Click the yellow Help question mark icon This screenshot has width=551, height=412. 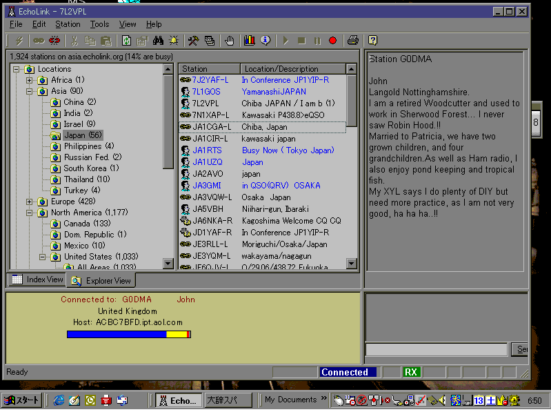(372, 41)
